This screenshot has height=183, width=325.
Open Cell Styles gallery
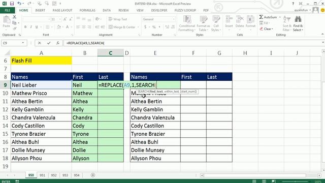pos(216,23)
